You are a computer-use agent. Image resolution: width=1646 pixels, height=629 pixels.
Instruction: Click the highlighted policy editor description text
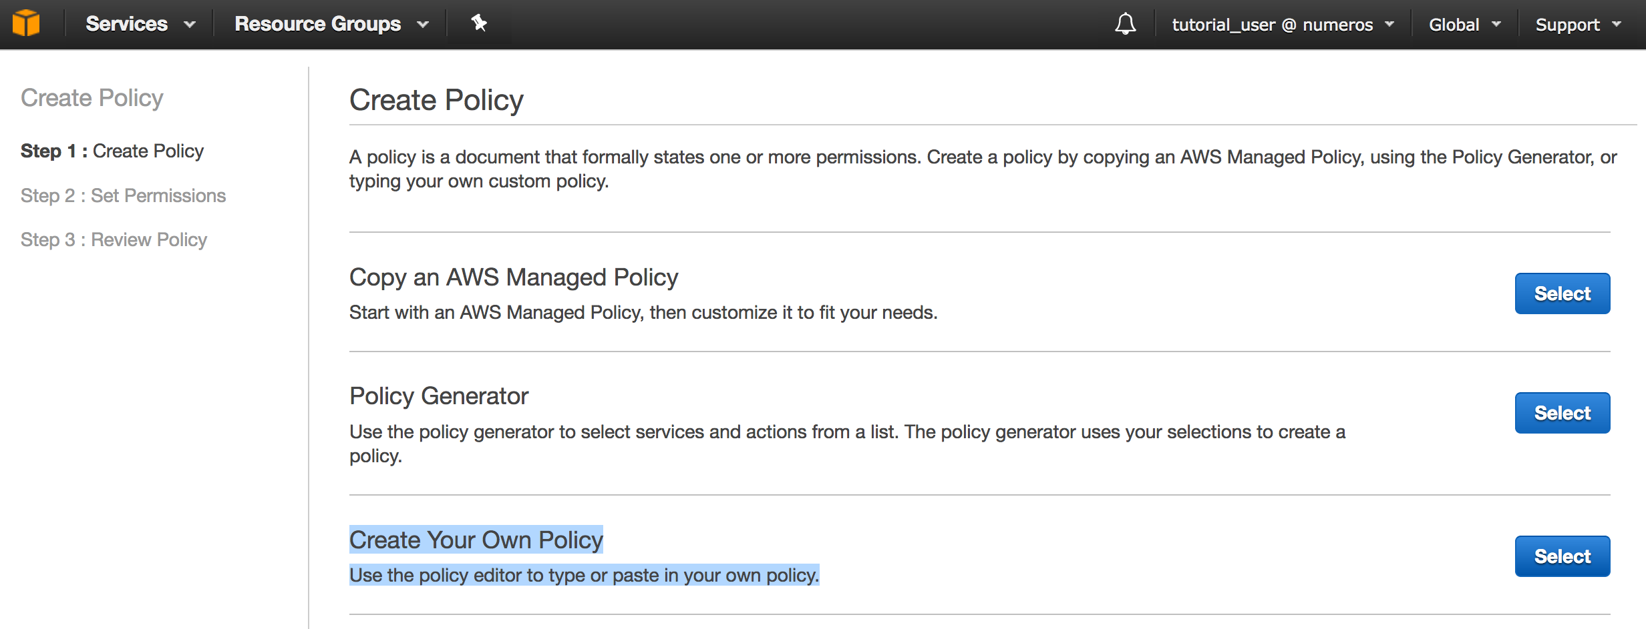pos(584,575)
